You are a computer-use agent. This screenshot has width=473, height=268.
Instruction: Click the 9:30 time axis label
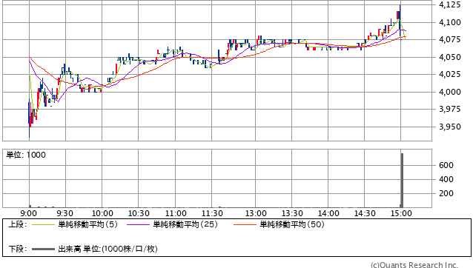(64, 213)
